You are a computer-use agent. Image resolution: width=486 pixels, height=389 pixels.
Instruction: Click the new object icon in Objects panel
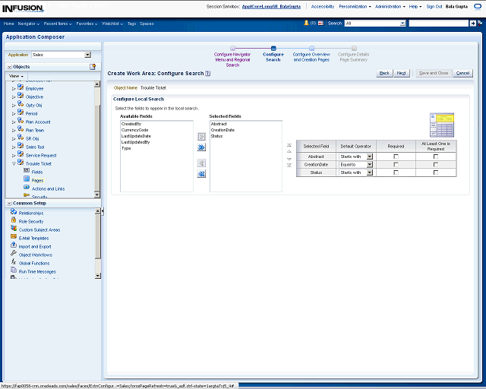point(93,67)
